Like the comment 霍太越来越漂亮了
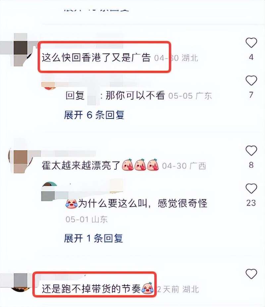265x307 pixels. (x=251, y=151)
